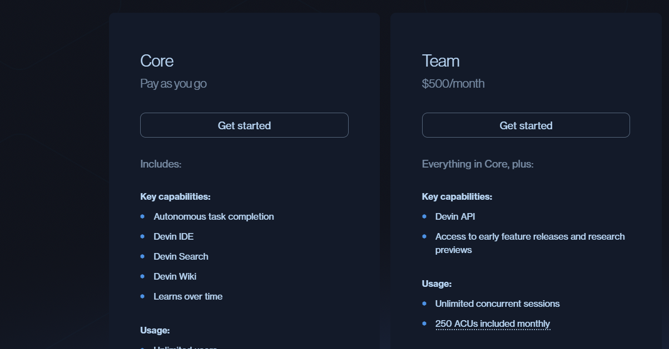This screenshot has width=669, height=349.
Task: Click the Everything in Core, plus: text
Action: [478, 164]
